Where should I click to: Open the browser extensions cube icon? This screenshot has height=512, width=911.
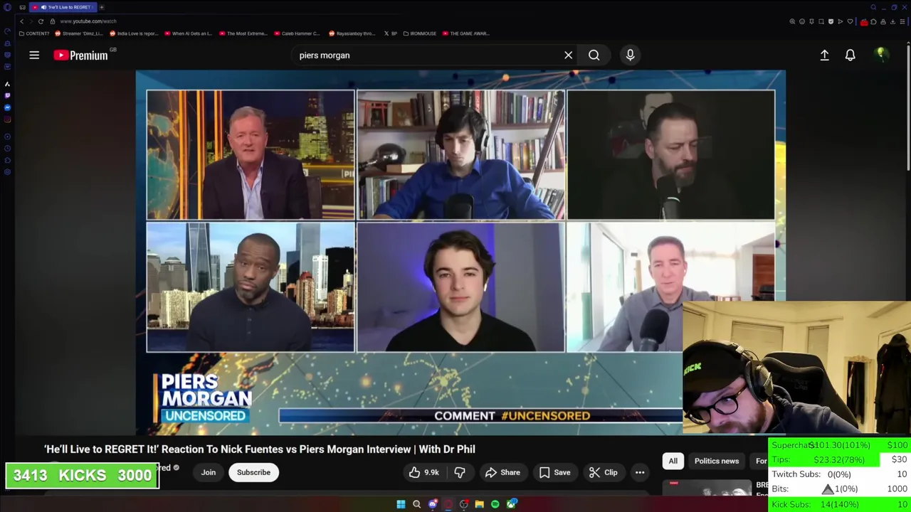click(x=873, y=21)
